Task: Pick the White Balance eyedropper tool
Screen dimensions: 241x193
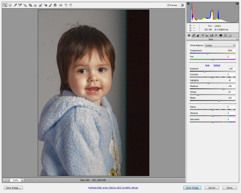Action: pos(15,5)
